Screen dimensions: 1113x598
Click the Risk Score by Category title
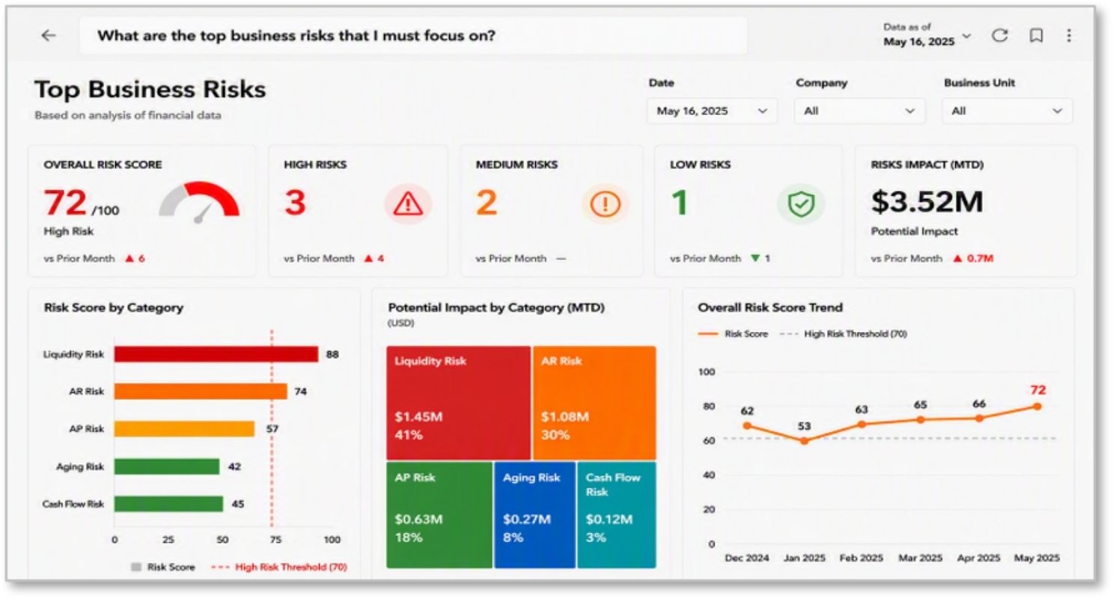coord(114,307)
